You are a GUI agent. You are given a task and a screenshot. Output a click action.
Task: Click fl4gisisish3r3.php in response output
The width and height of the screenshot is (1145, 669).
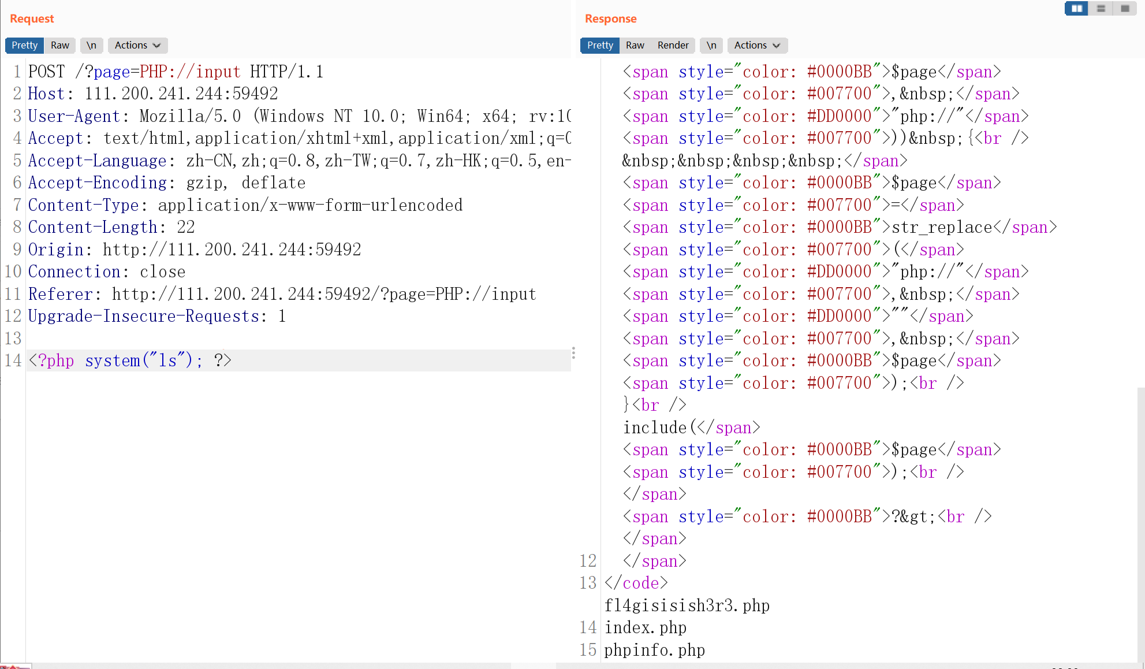687,605
